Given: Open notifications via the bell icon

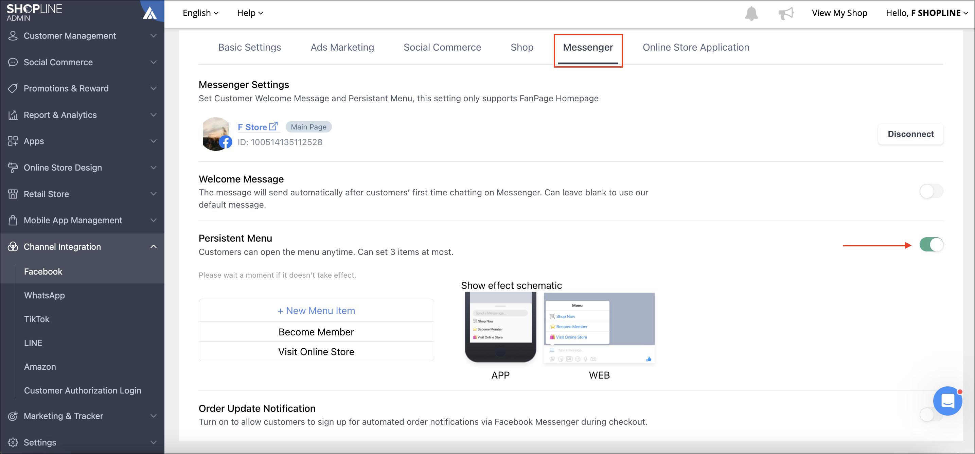Looking at the screenshot, I should pos(751,13).
